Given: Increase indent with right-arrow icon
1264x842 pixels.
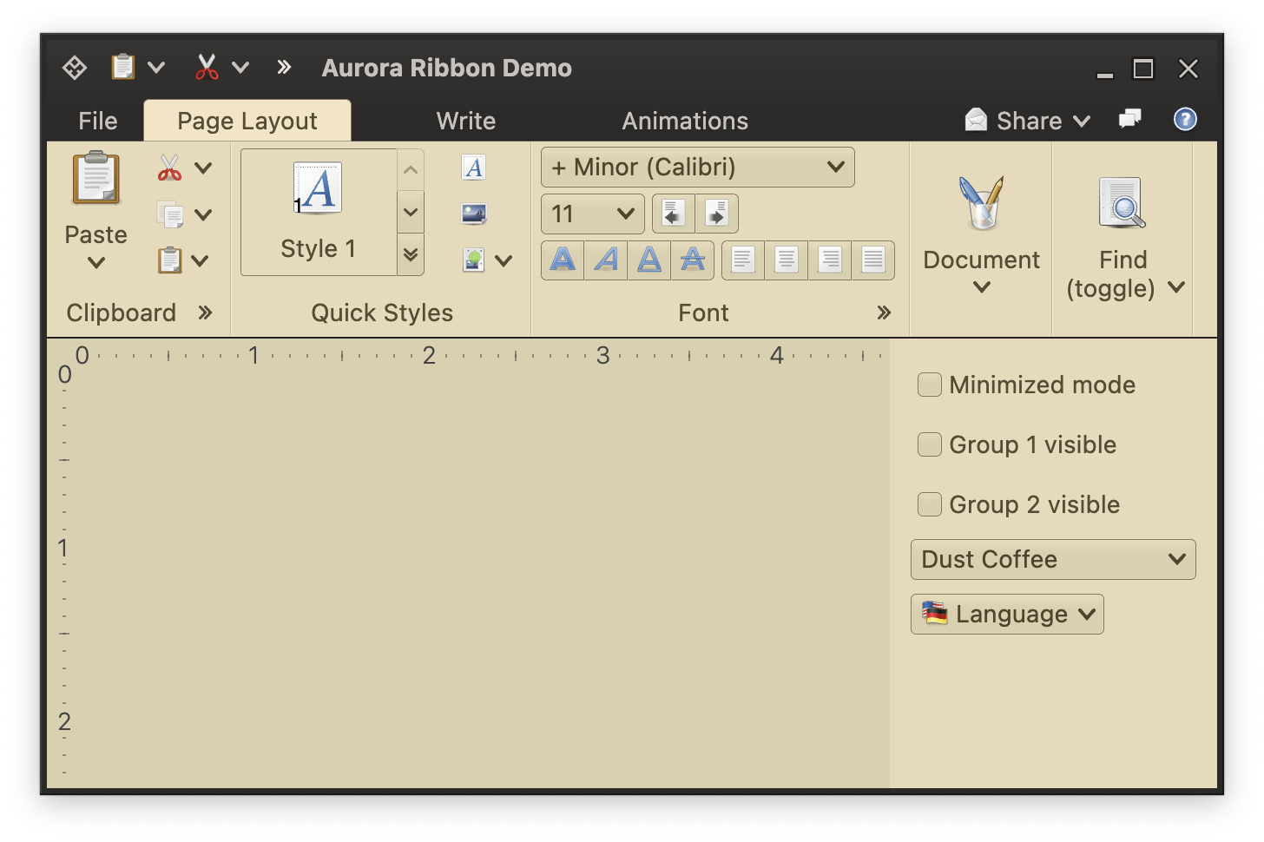Looking at the screenshot, I should click(x=717, y=214).
